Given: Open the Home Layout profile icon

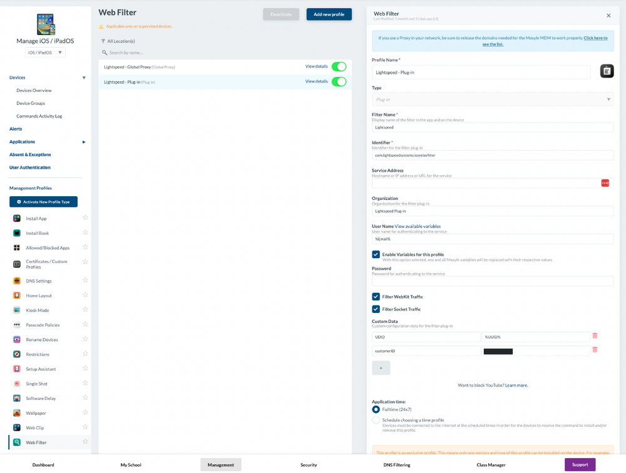Looking at the screenshot, I should [x=17, y=296].
